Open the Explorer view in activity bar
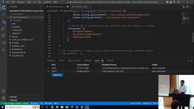Viewport: 194px width, 109px height. (3, 8)
